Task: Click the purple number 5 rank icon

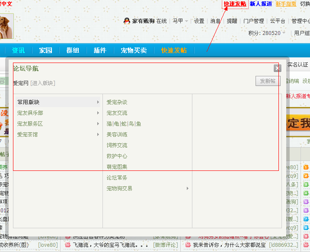Action: [306, 202]
